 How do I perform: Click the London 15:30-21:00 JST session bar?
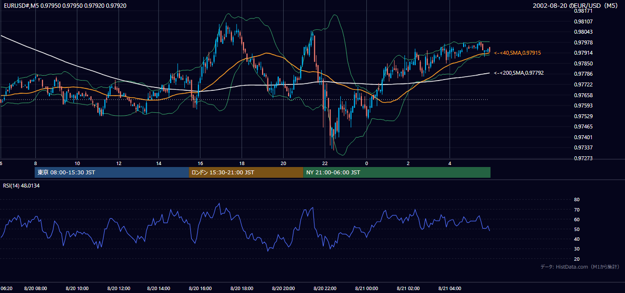coord(246,172)
